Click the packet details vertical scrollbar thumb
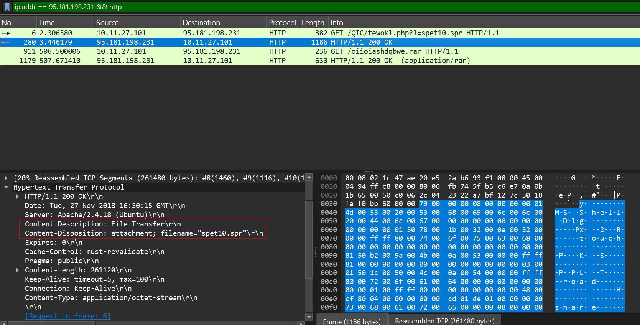This screenshot has height=325, width=640. pos(309,239)
